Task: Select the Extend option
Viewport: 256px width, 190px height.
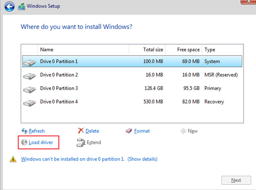Action: 94,142
